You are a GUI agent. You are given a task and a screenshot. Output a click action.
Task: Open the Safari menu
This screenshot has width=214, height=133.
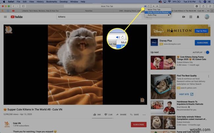click(x=11, y=2)
